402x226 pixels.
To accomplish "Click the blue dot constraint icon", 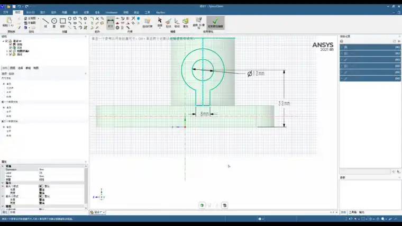I will [139, 19].
